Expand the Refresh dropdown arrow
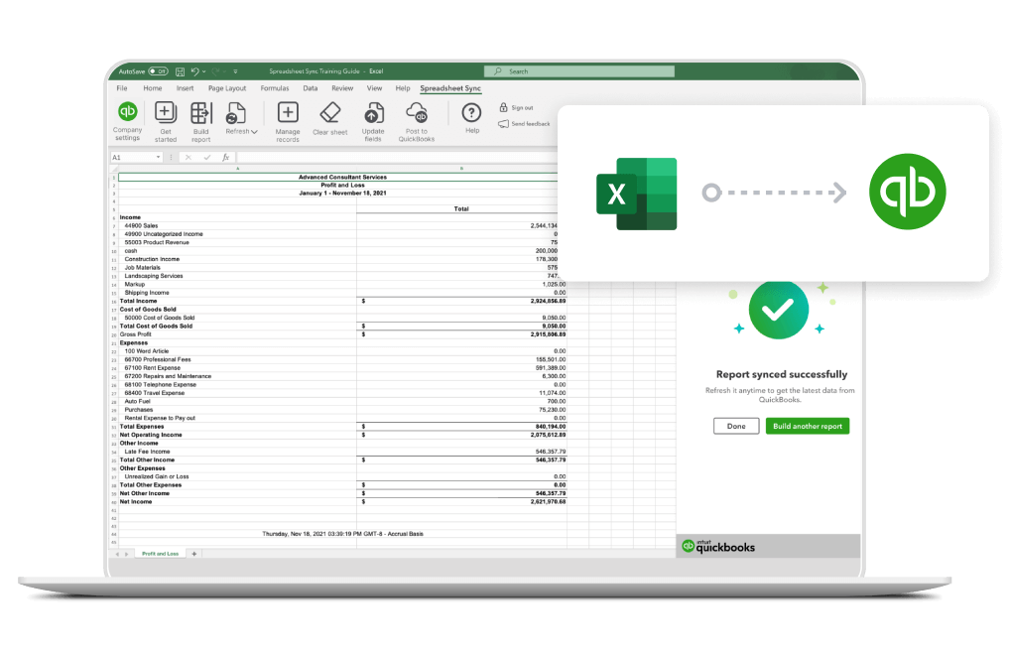The width and height of the screenshot is (1010, 657). pyautogui.click(x=254, y=131)
